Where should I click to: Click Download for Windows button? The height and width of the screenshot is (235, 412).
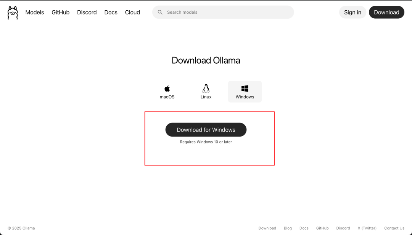point(206,130)
